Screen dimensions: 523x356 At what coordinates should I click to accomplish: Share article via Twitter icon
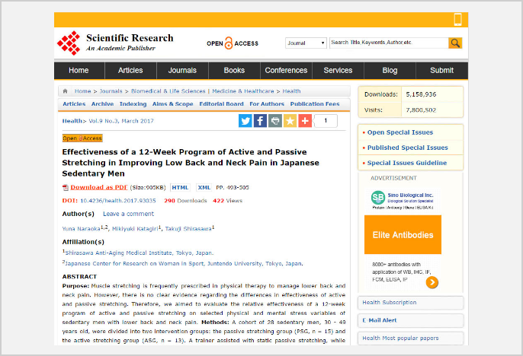pyautogui.click(x=245, y=121)
